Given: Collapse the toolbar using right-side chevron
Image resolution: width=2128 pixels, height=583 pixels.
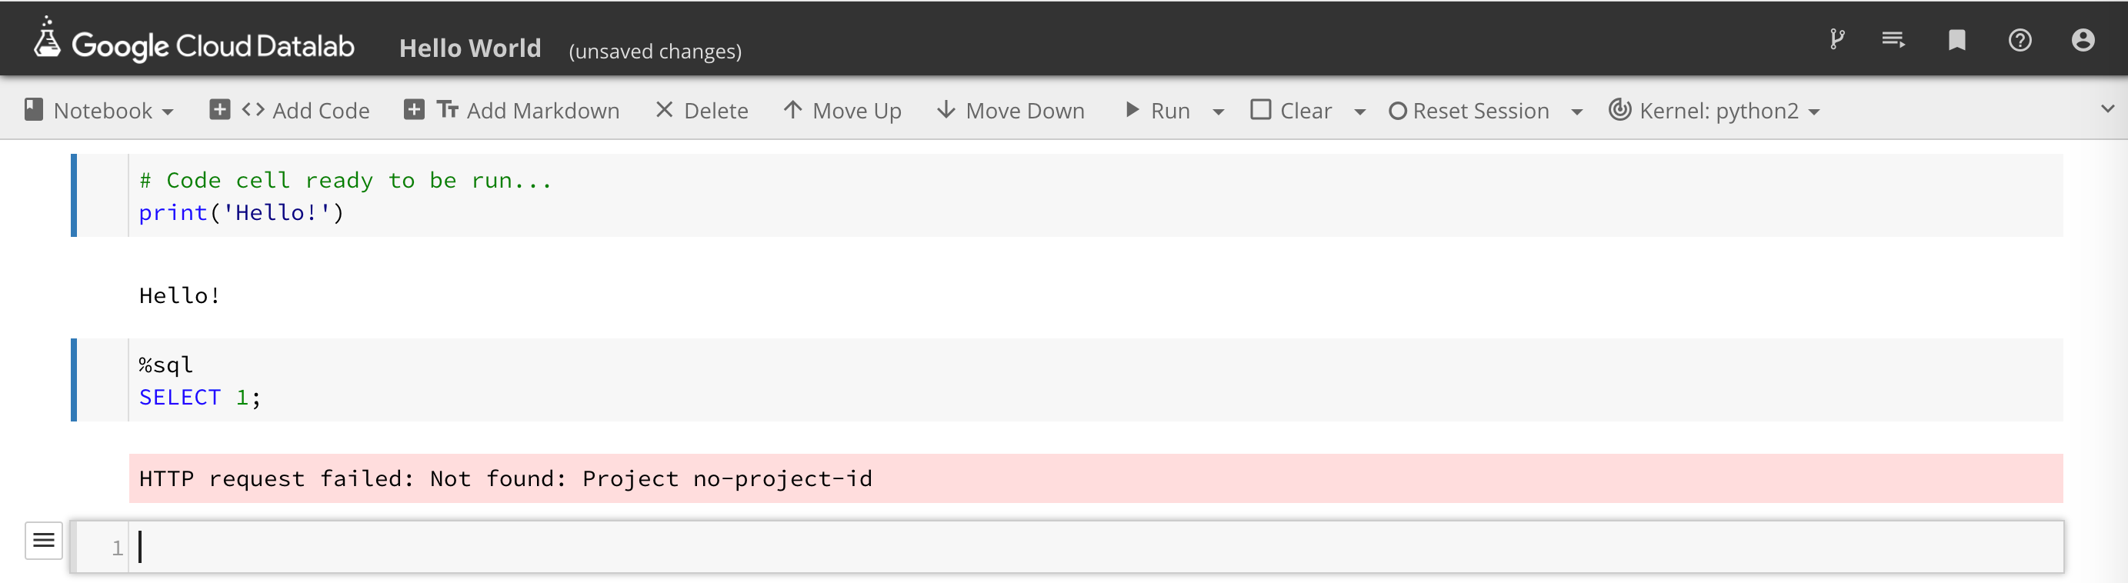Looking at the screenshot, I should tap(2107, 109).
